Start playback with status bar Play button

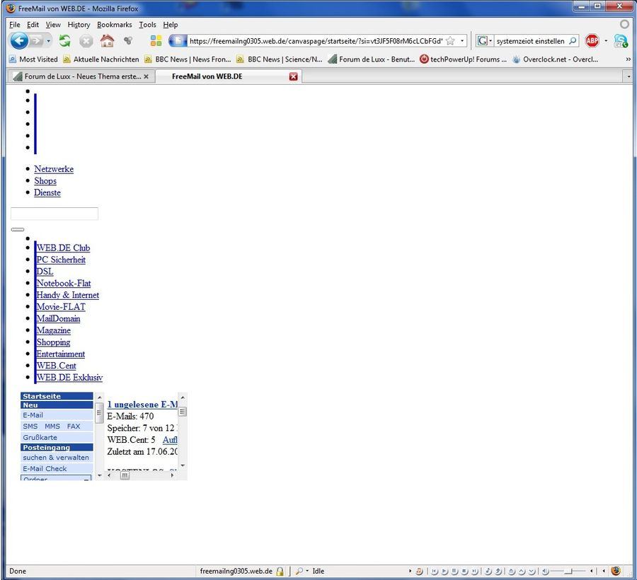pyautogui.click(x=444, y=571)
